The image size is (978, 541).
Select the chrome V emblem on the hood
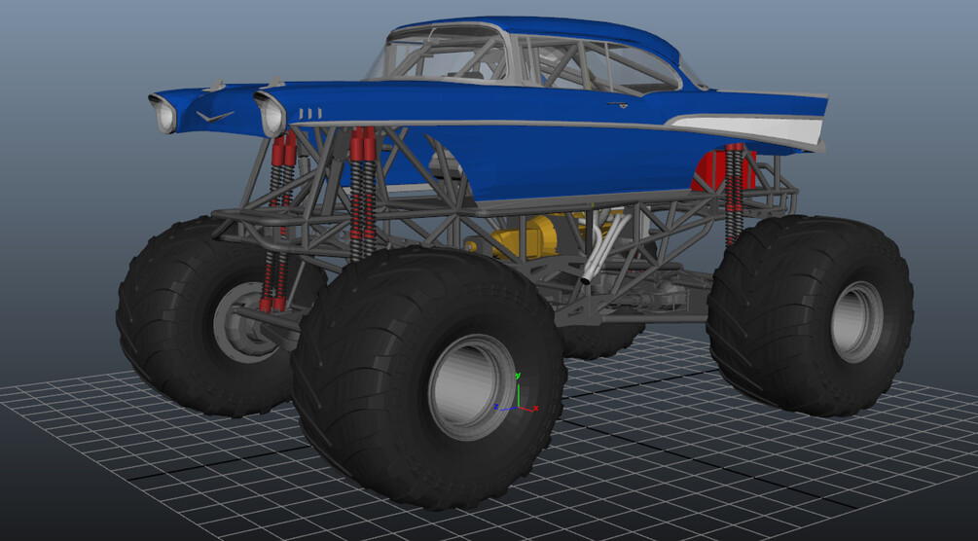coord(215,116)
